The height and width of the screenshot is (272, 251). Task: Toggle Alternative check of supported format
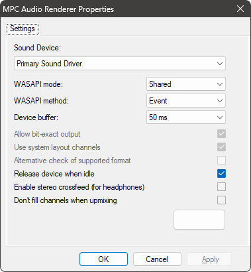221,161
